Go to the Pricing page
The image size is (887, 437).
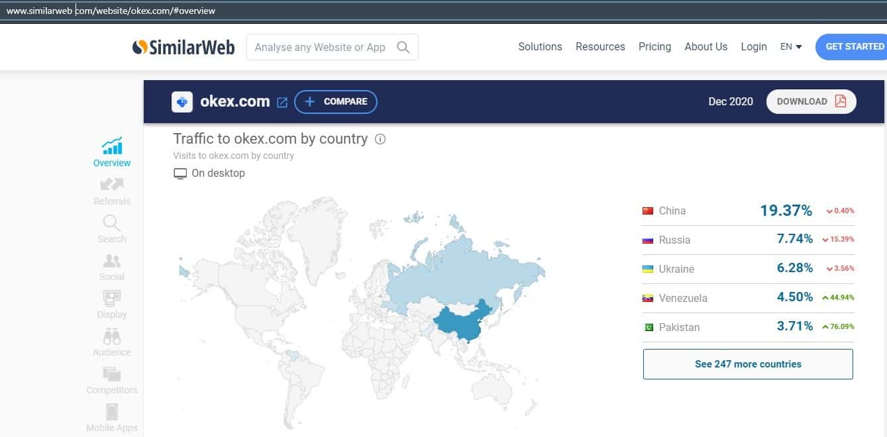(654, 46)
